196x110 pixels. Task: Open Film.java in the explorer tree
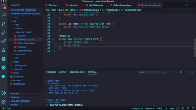click(x=25, y=36)
